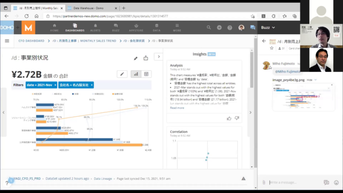The height and width of the screenshot is (193, 343).
Task: Go to next card with right arrow
Action: click(250, 112)
